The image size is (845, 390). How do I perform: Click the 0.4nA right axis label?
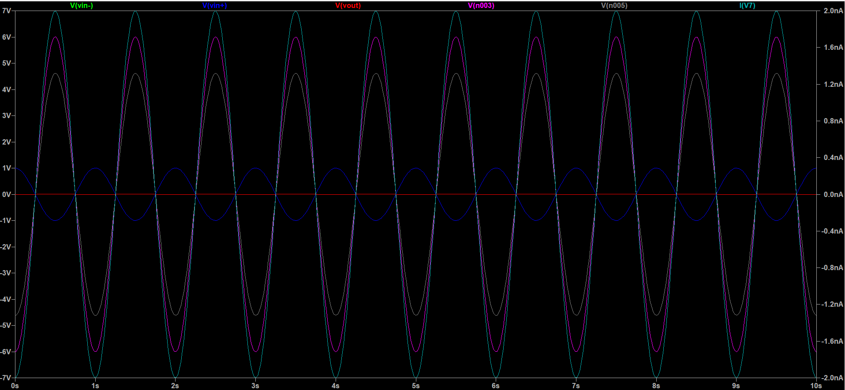pyautogui.click(x=834, y=157)
